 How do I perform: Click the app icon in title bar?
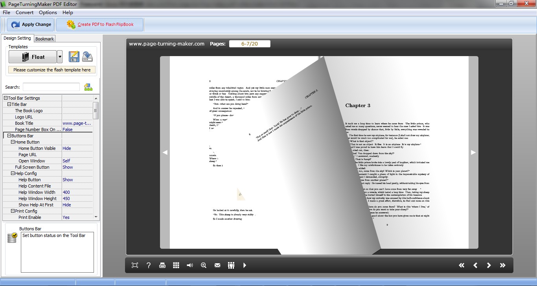4,4
